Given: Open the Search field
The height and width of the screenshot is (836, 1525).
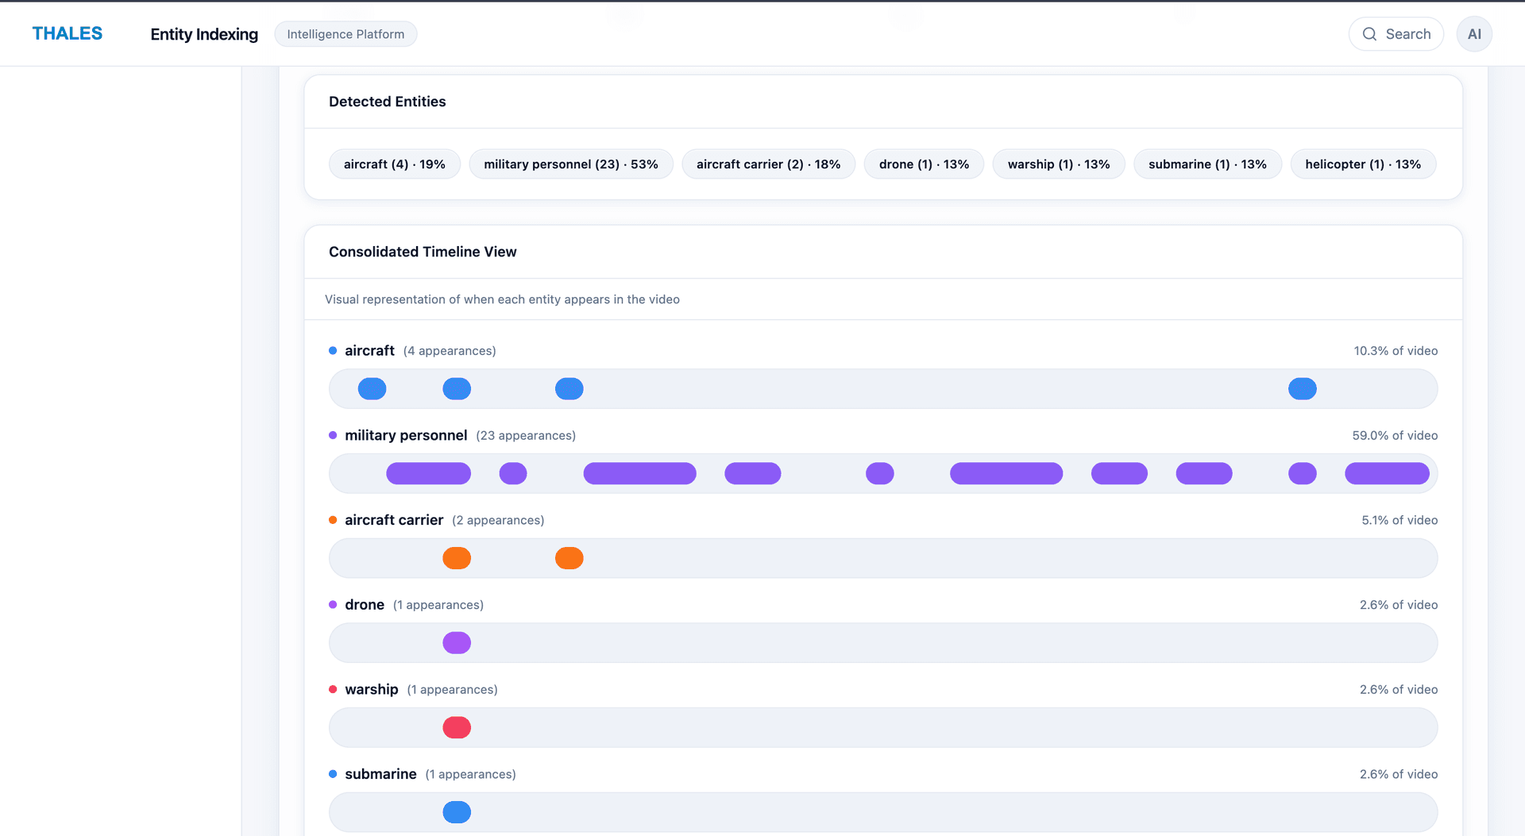Looking at the screenshot, I should (x=1396, y=34).
